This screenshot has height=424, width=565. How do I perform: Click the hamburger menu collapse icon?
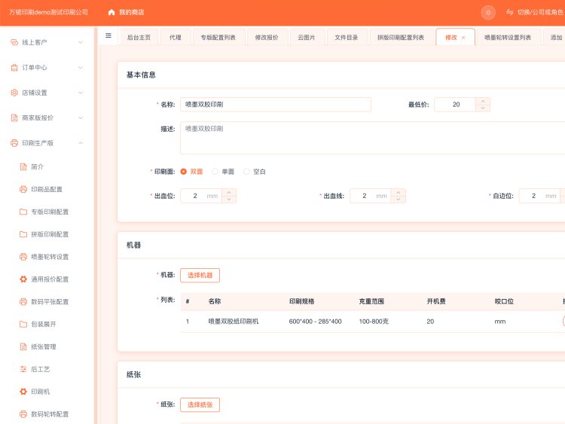[x=108, y=36]
